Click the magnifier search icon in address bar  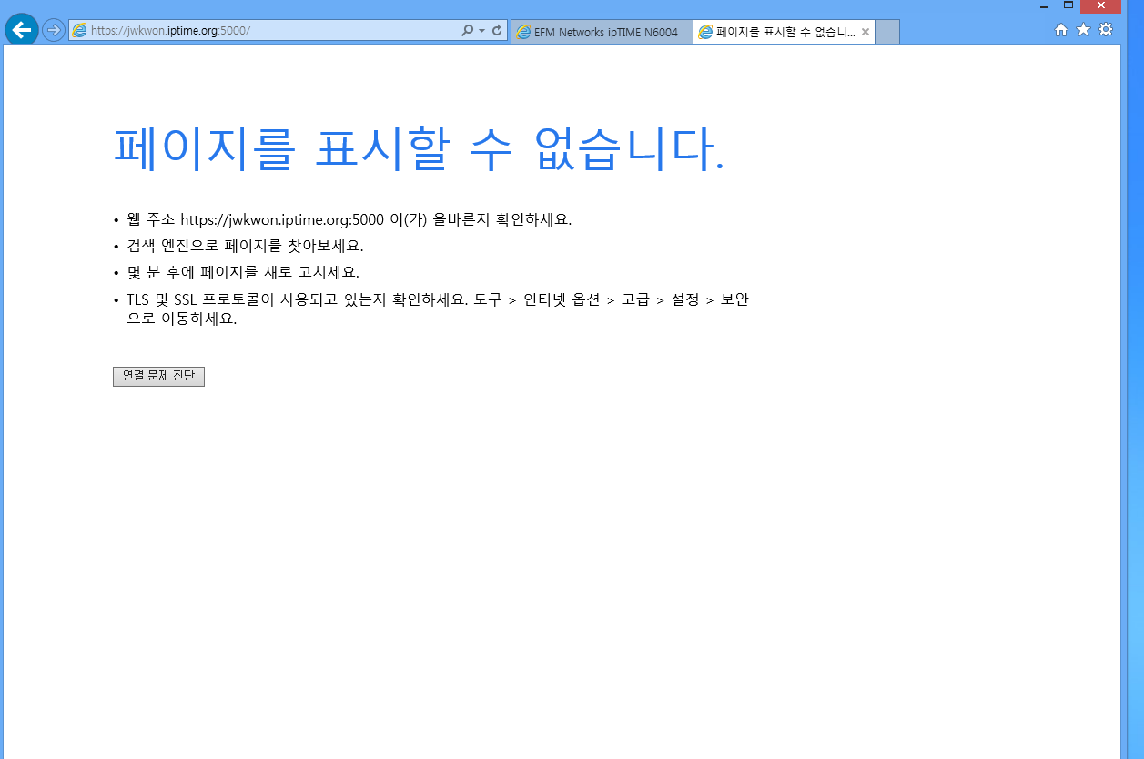click(x=468, y=31)
